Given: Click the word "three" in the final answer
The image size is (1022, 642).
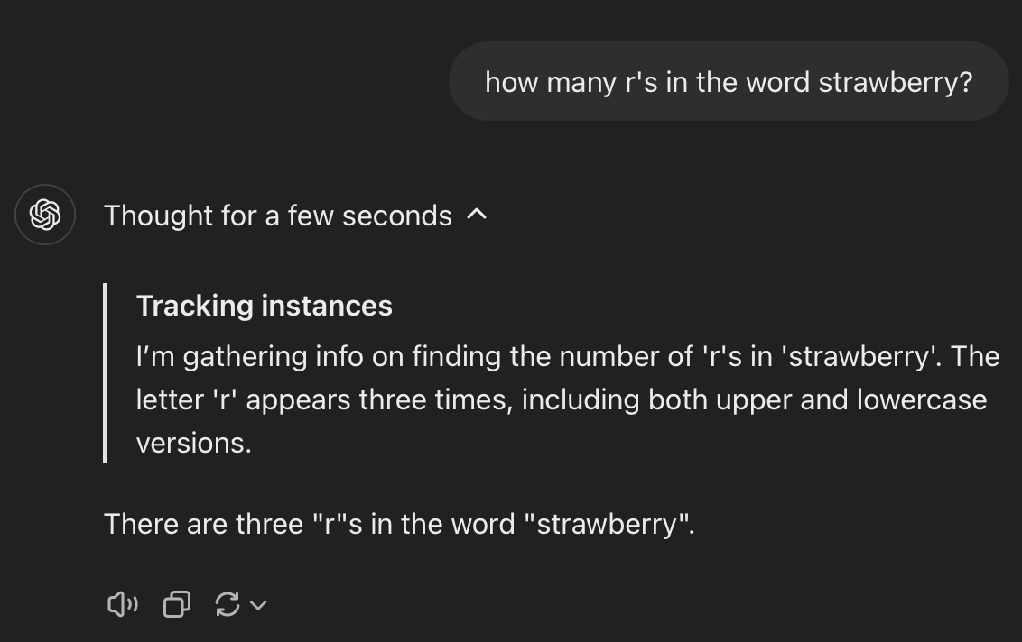Looking at the screenshot, I should tap(269, 523).
